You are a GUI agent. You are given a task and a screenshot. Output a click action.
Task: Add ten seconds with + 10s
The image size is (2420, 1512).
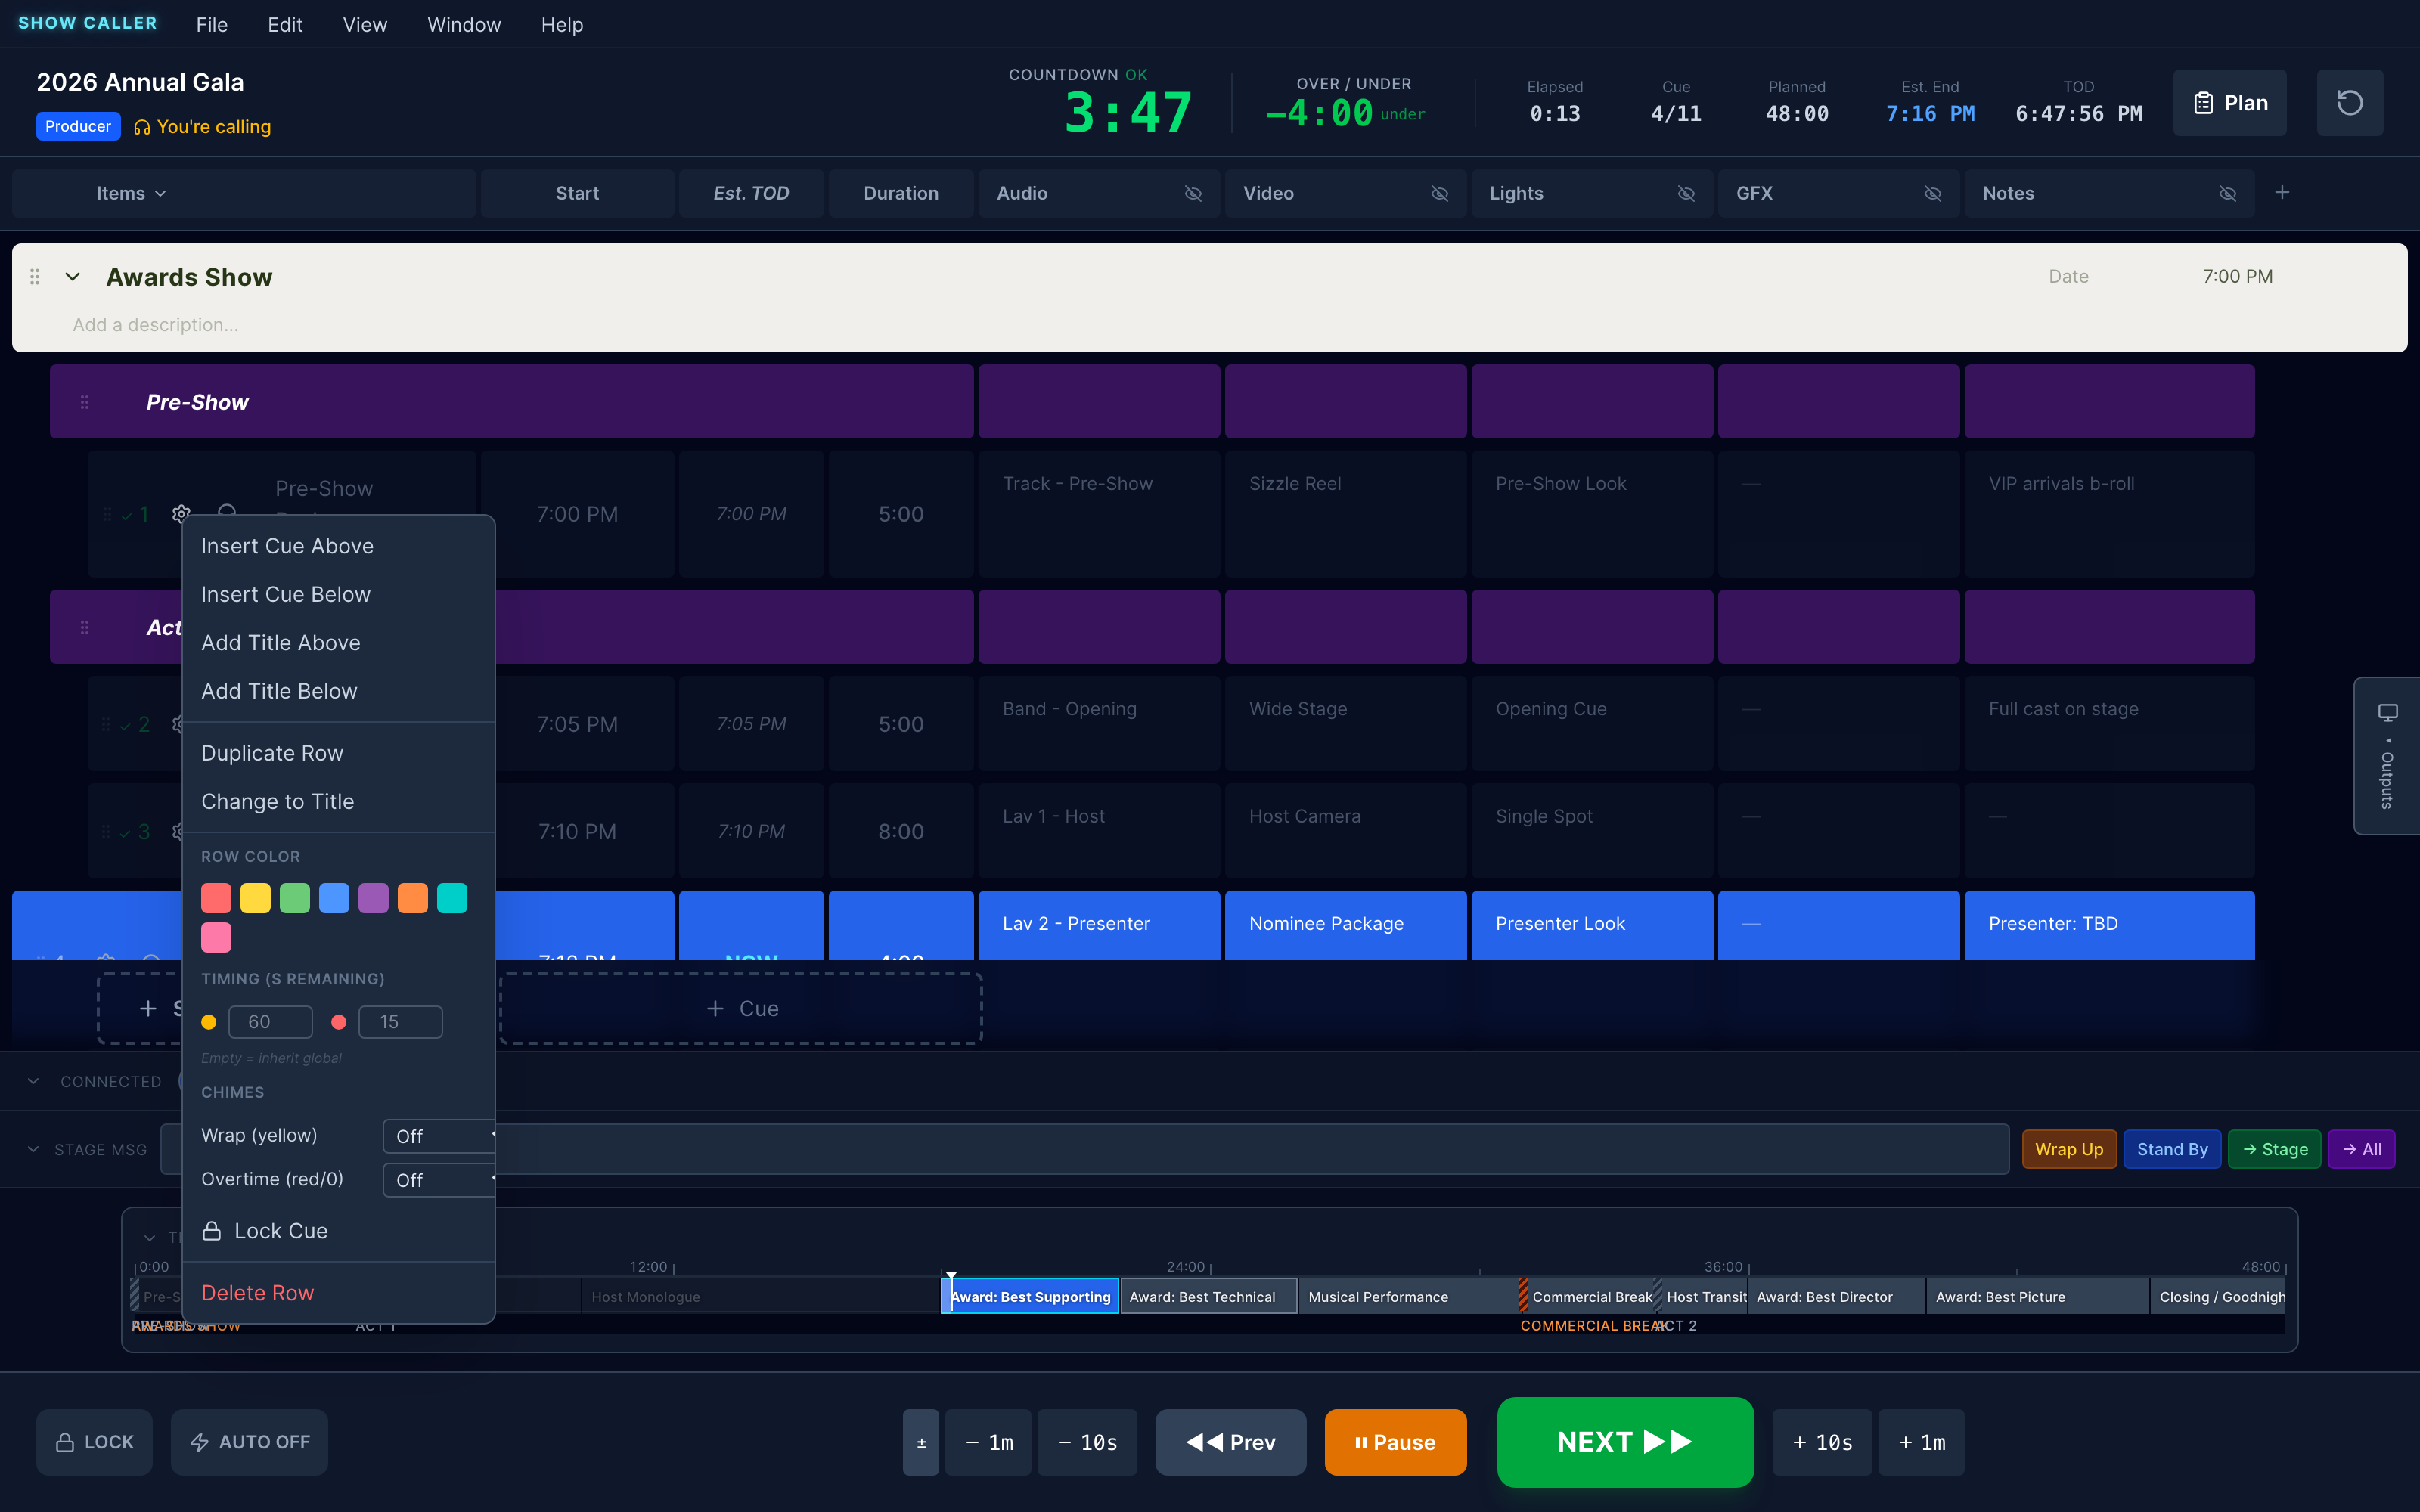click(1822, 1443)
